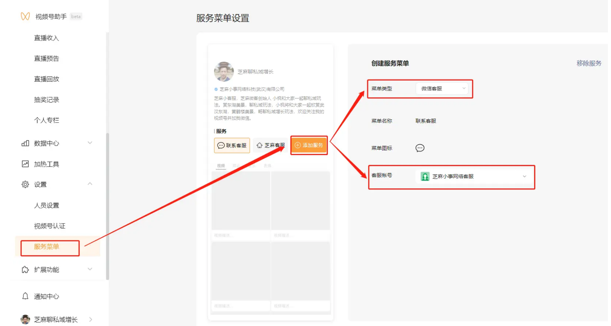
Task: Click the 菜单类型 dropdown arrow
Action: 464,88
